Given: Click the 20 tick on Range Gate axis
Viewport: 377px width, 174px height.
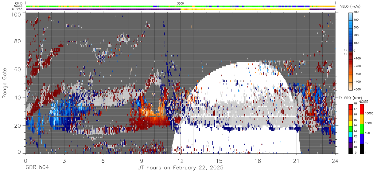Looking at the screenshot, I should tap(18, 126).
